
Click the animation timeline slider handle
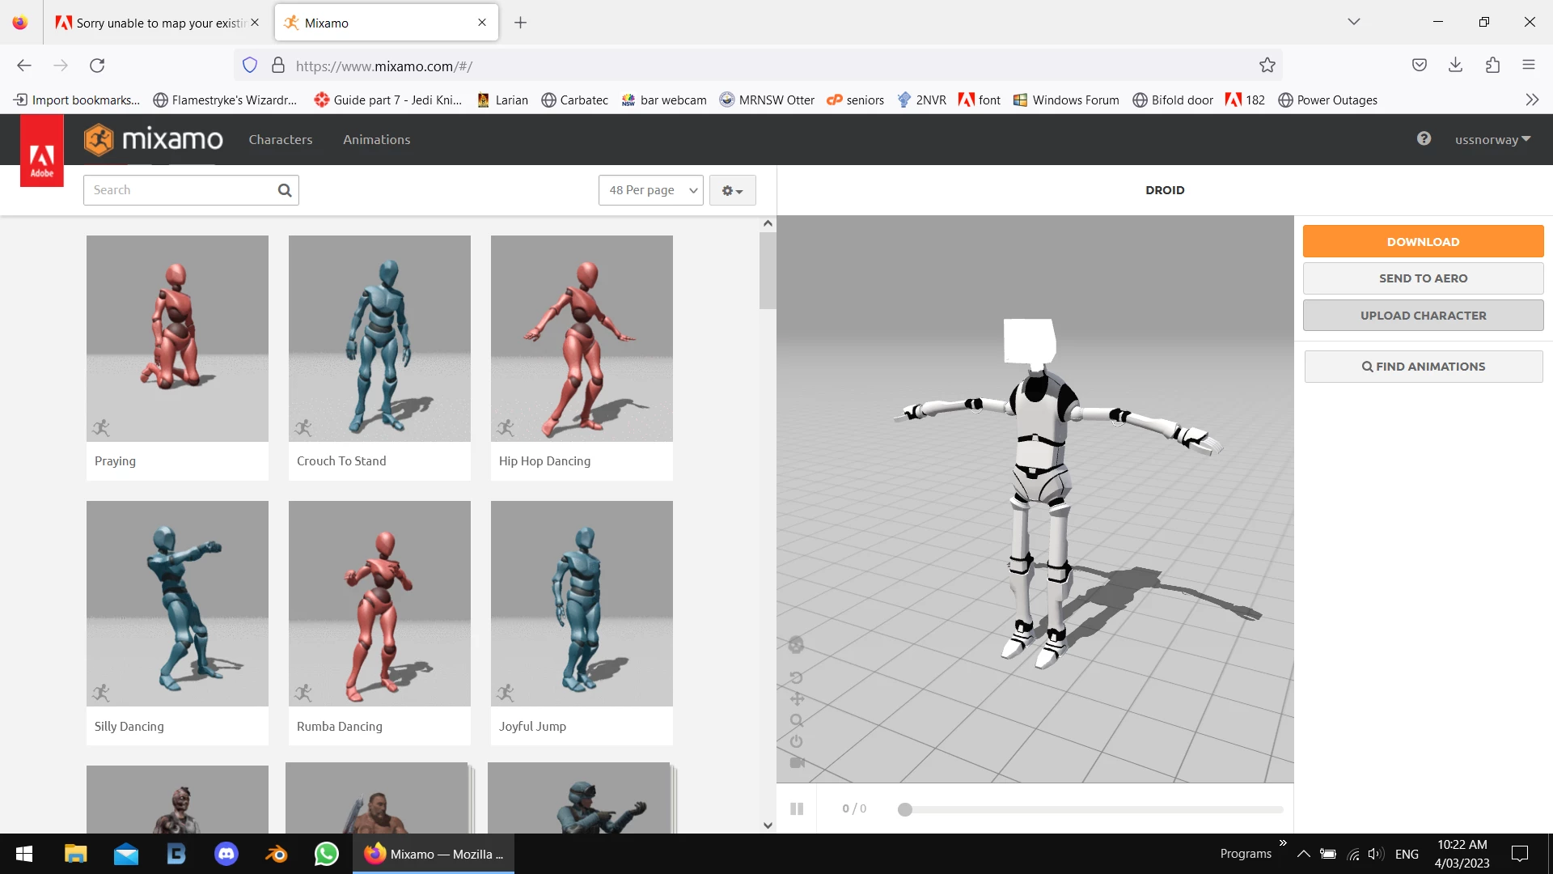coord(905,809)
